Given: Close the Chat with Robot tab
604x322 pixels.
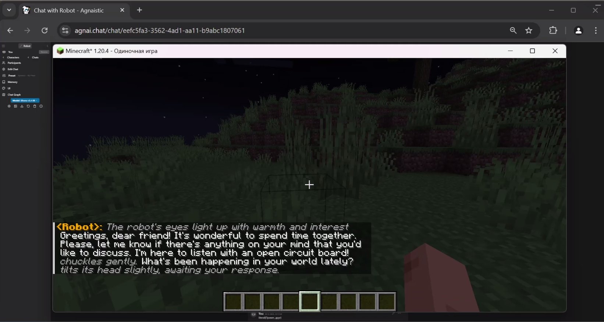Looking at the screenshot, I should [x=122, y=10].
